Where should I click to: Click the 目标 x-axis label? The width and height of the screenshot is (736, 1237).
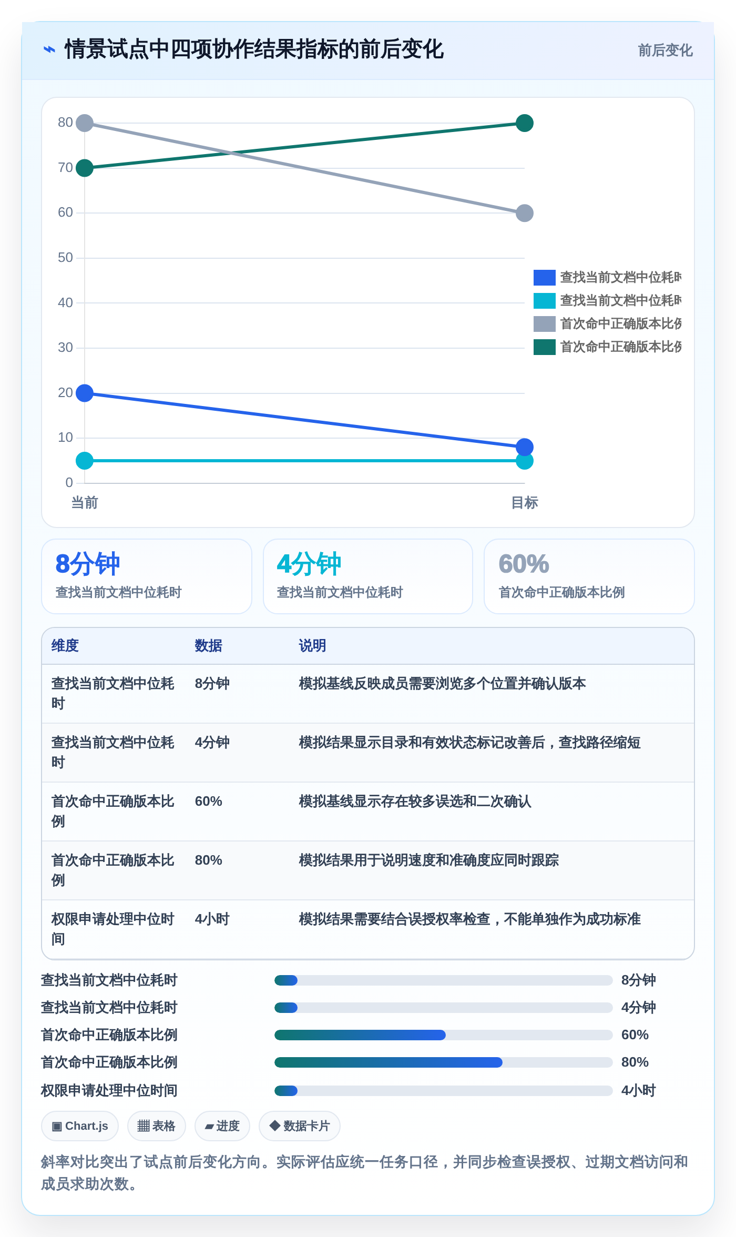point(525,503)
